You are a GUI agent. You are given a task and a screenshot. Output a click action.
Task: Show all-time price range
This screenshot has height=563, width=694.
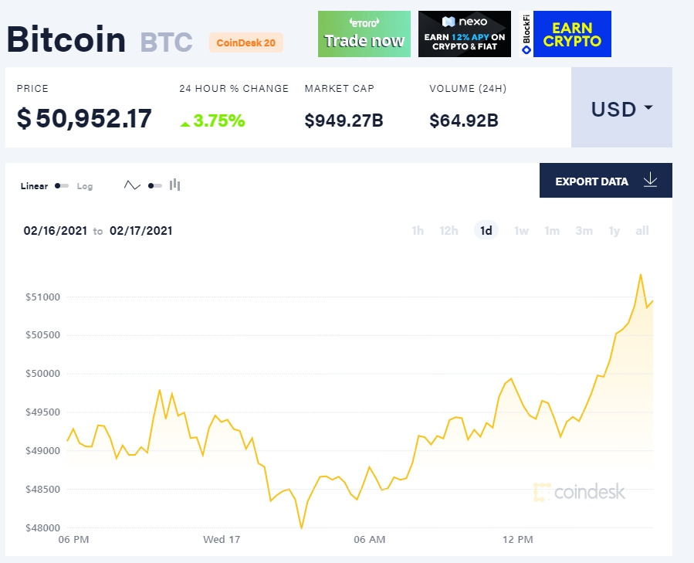(642, 231)
